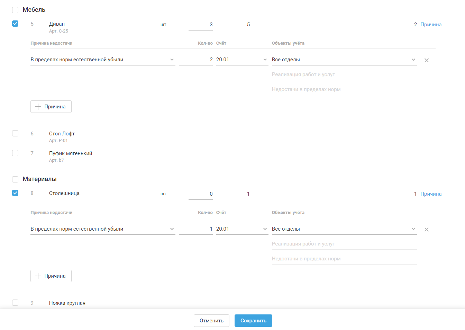
Task: Edit the actual quantity field 3 for Диван
Action: (x=201, y=25)
